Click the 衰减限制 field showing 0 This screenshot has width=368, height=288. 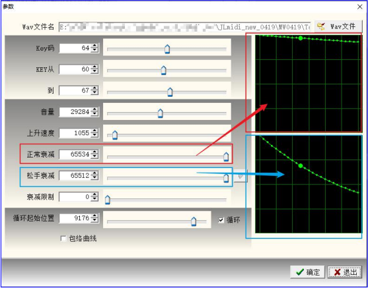tap(75, 197)
